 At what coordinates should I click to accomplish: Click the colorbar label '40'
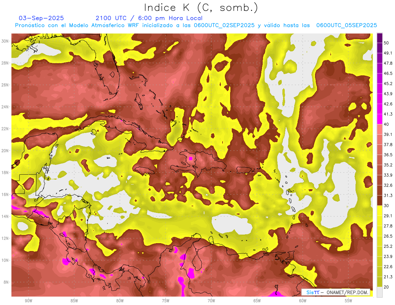(x=386, y=124)
